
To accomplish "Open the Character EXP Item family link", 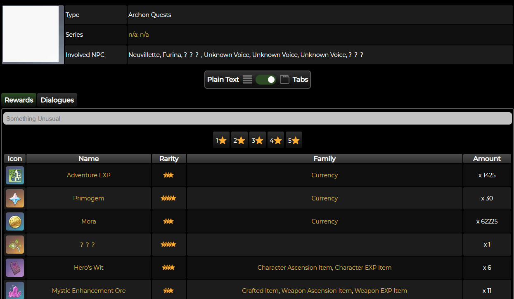I will pyautogui.click(x=363, y=268).
